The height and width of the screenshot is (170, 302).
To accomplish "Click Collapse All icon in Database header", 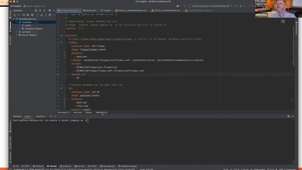I will tap(44, 10).
